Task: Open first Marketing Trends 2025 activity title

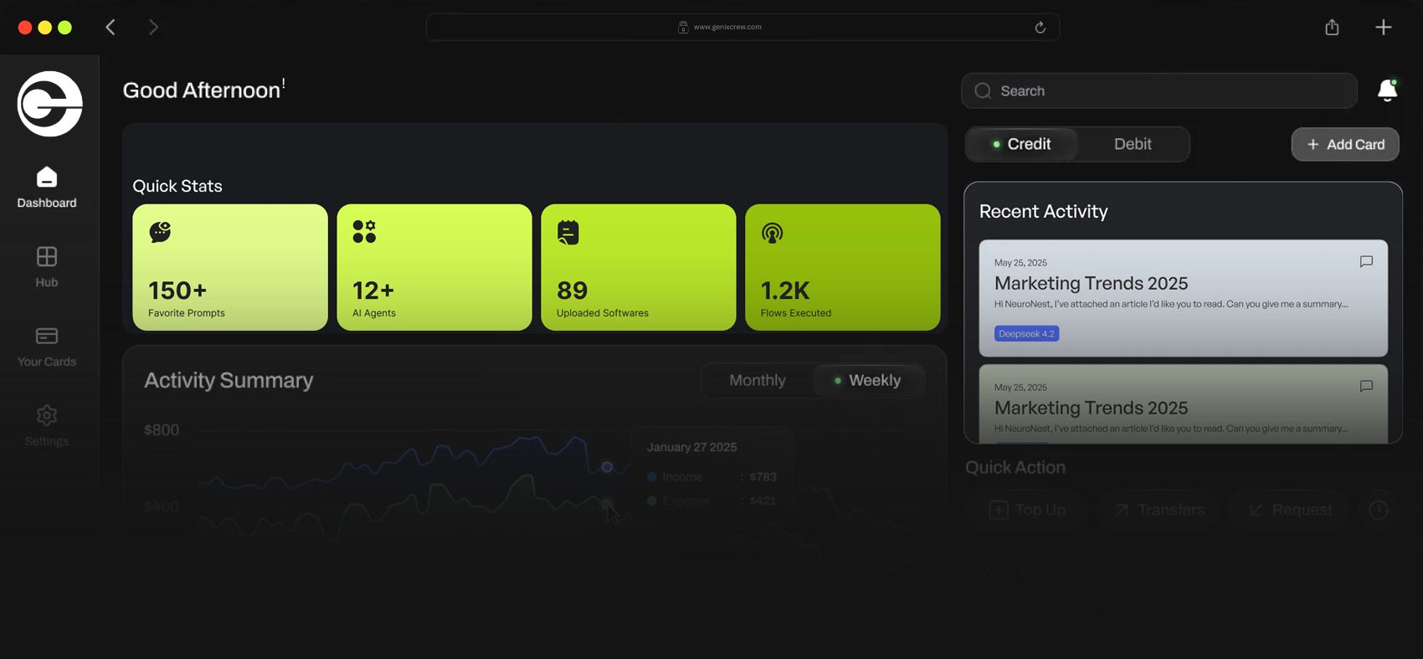Action: click(1091, 283)
